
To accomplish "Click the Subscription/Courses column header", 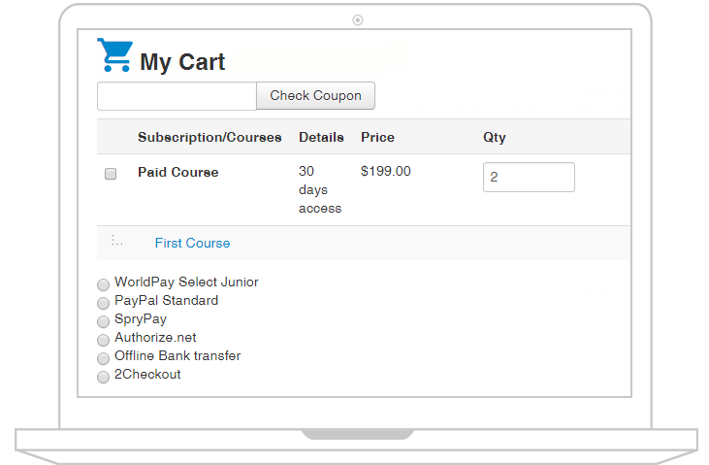I will tap(209, 137).
